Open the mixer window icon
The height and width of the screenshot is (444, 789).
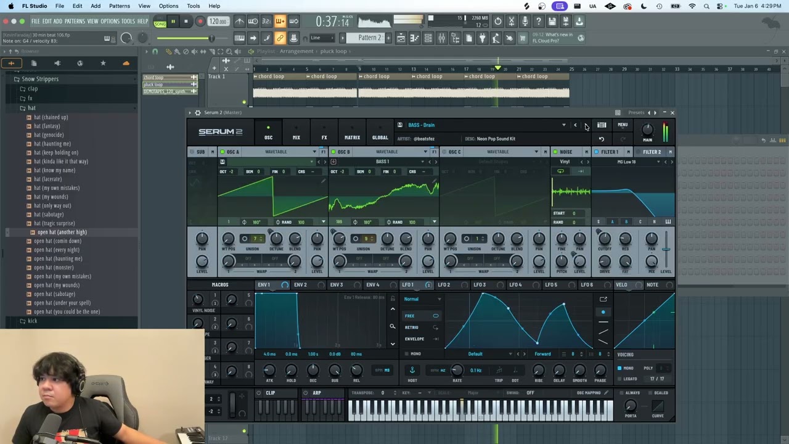point(442,38)
